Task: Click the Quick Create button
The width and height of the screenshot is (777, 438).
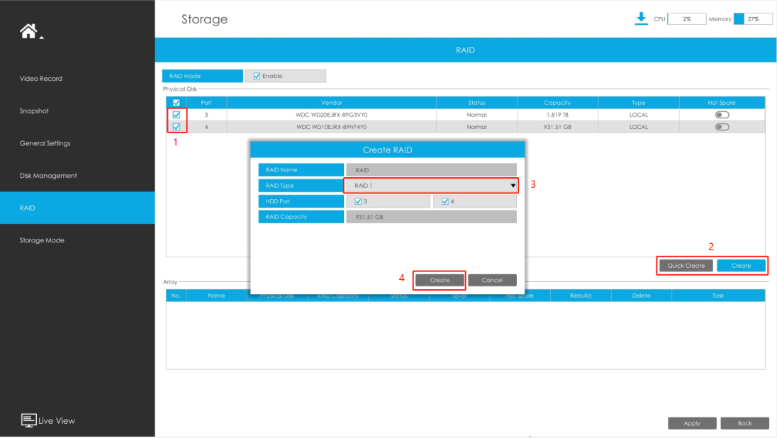Action: (686, 266)
